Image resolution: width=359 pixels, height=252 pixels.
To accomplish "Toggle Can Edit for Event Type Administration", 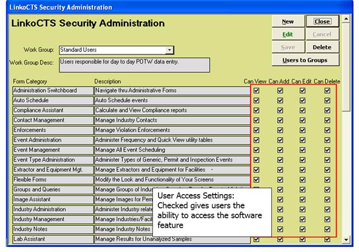I will tap(303, 160).
